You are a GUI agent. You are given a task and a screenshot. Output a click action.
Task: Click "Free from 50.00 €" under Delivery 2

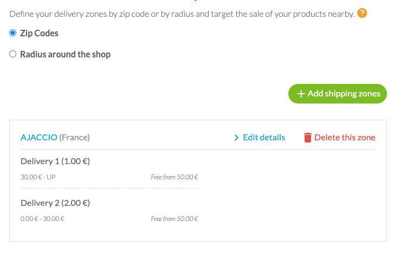point(175,218)
